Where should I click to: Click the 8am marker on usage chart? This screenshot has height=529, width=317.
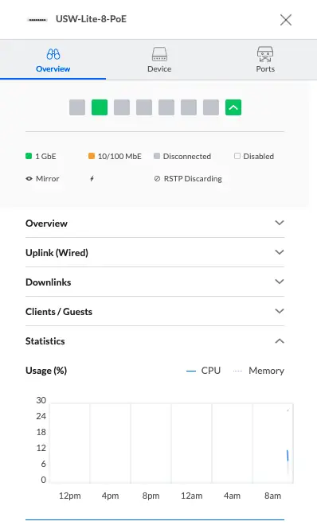click(272, 496)
